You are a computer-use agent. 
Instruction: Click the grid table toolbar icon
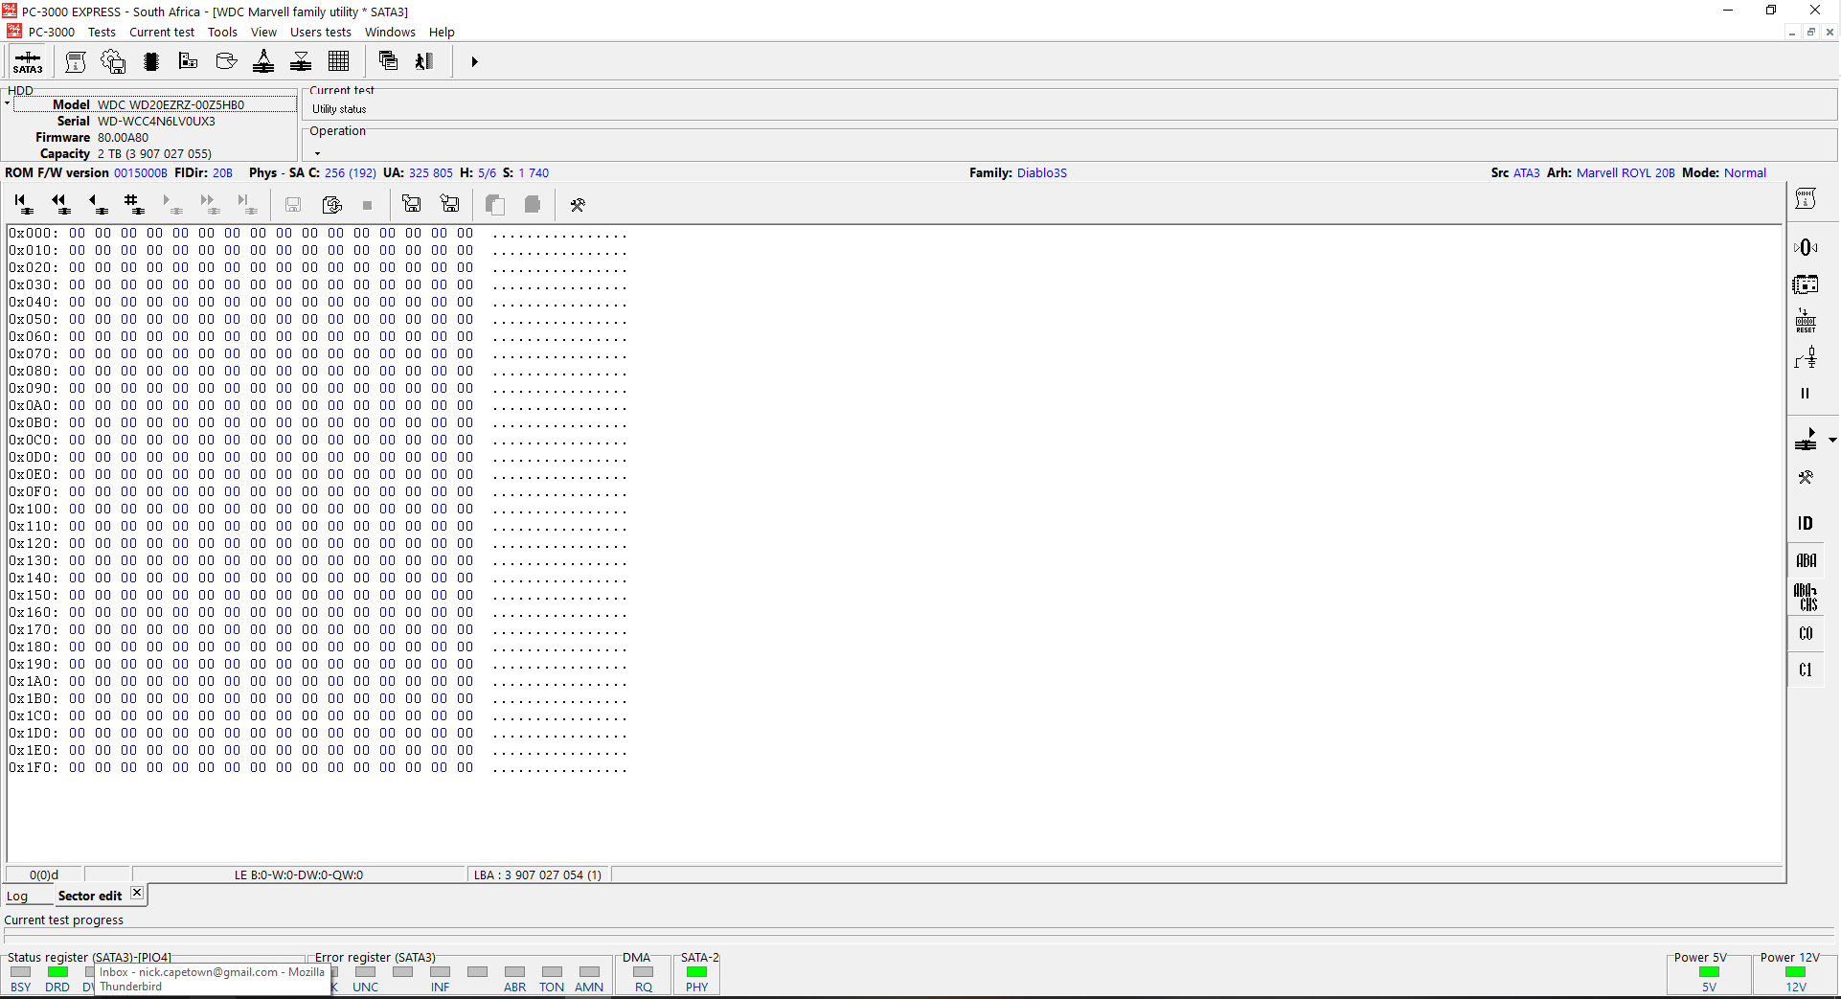[x=338, y=61]
